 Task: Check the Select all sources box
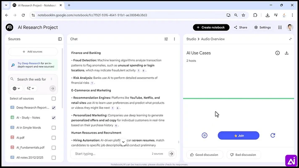pyautogui.click(x=54, y=99)
